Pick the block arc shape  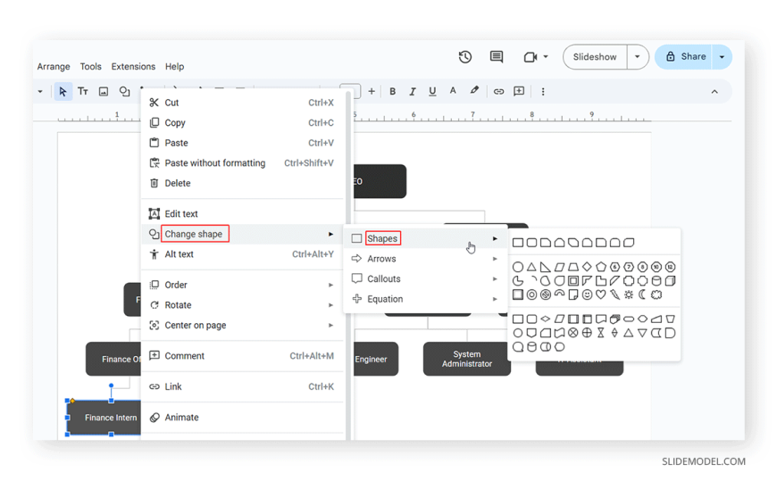(559, 294)
